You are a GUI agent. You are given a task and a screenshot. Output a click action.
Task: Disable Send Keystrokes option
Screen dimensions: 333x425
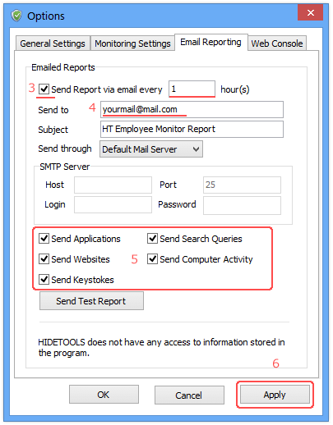click(x=44, y=280)
